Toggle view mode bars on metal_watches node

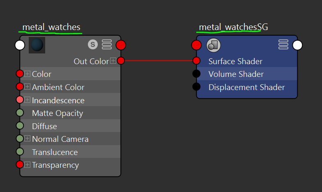coord(107,44)
